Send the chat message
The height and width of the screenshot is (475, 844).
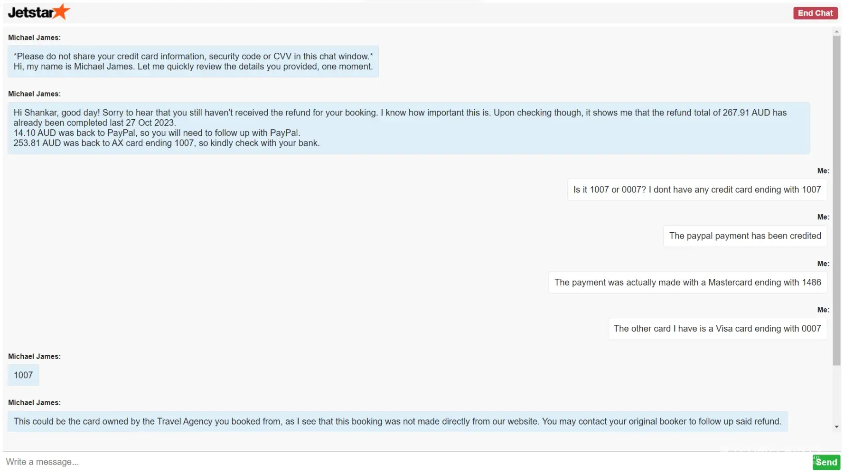(x=826, y=462)
